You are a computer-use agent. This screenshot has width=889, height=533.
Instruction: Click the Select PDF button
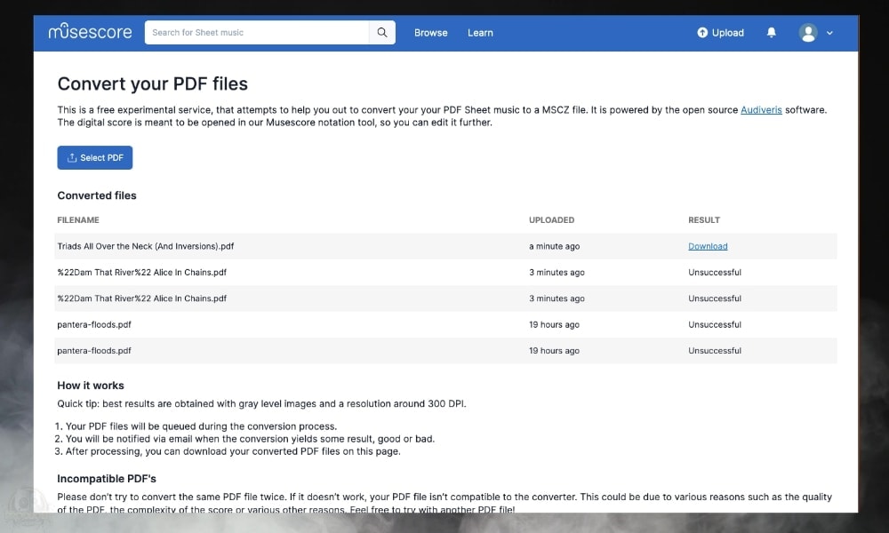click(x=95, y=157)
